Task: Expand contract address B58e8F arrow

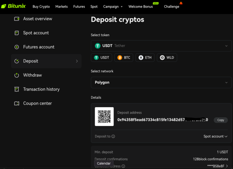Action: tap(227, 166)
